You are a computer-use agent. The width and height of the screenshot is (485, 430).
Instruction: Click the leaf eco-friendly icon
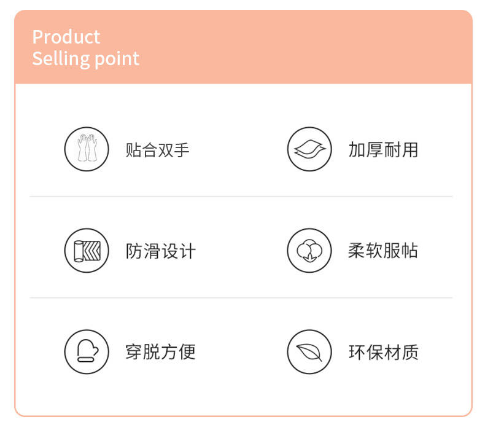pyautogui.click(x=309, y=352)
